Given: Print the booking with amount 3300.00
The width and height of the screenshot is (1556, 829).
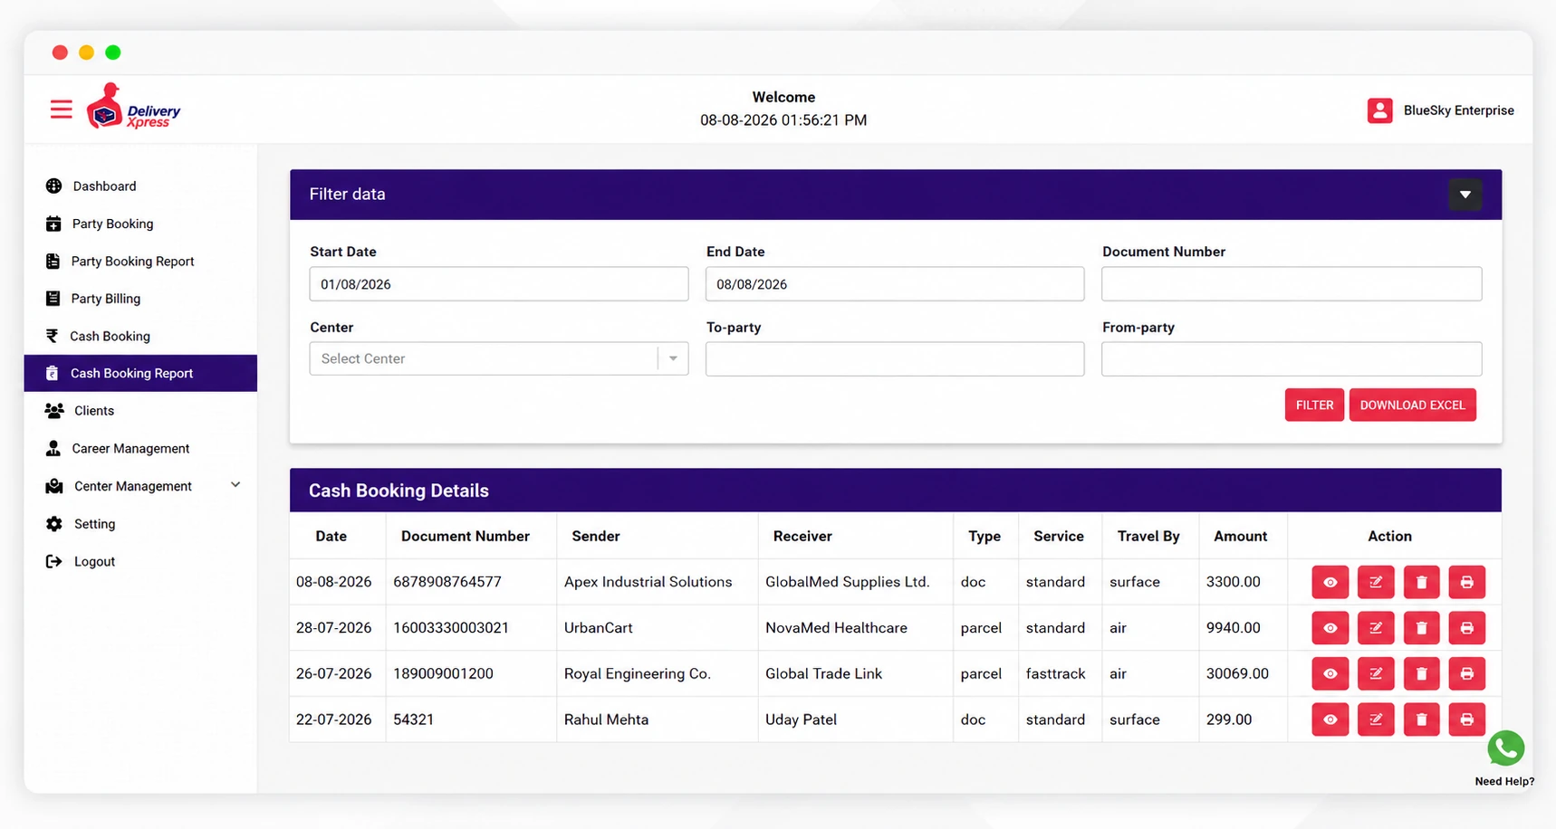Looking at the screenshot, I should (1466, 582).
